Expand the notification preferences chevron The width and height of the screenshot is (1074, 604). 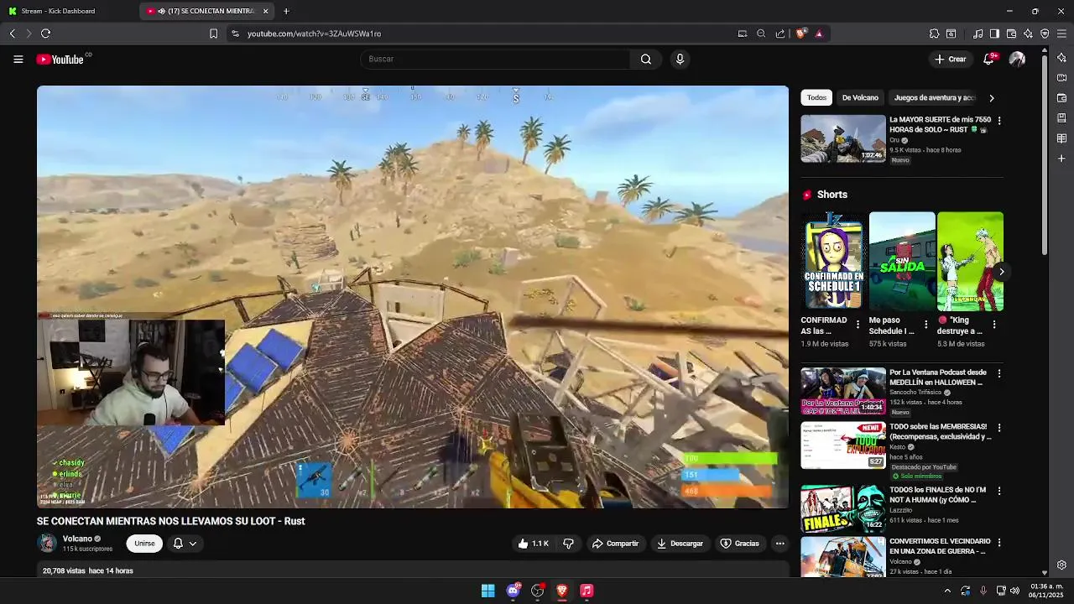coord(193,544)
